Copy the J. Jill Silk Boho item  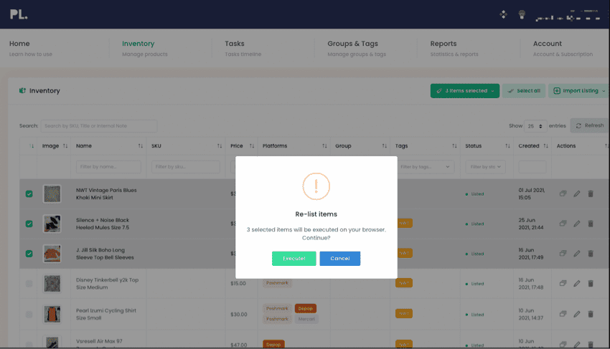click(x=563, y=254)
